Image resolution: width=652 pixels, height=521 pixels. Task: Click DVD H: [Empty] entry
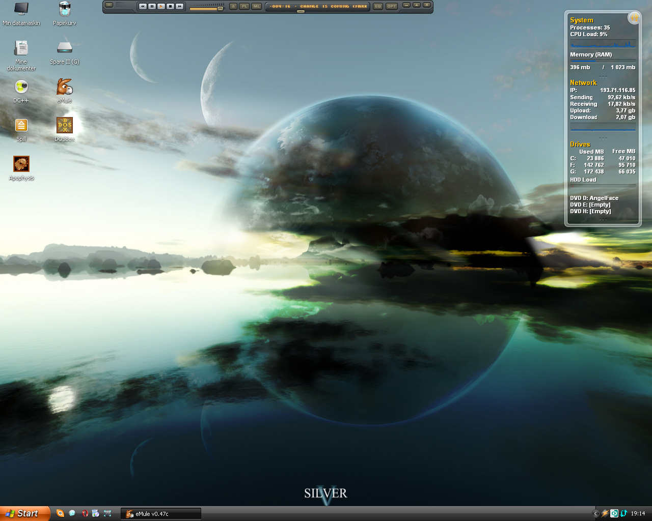click(x=590, y=211)
